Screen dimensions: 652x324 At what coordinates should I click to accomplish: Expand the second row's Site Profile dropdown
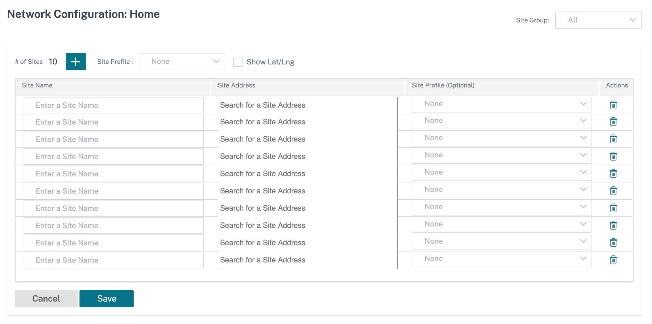[x=502, y=121]
